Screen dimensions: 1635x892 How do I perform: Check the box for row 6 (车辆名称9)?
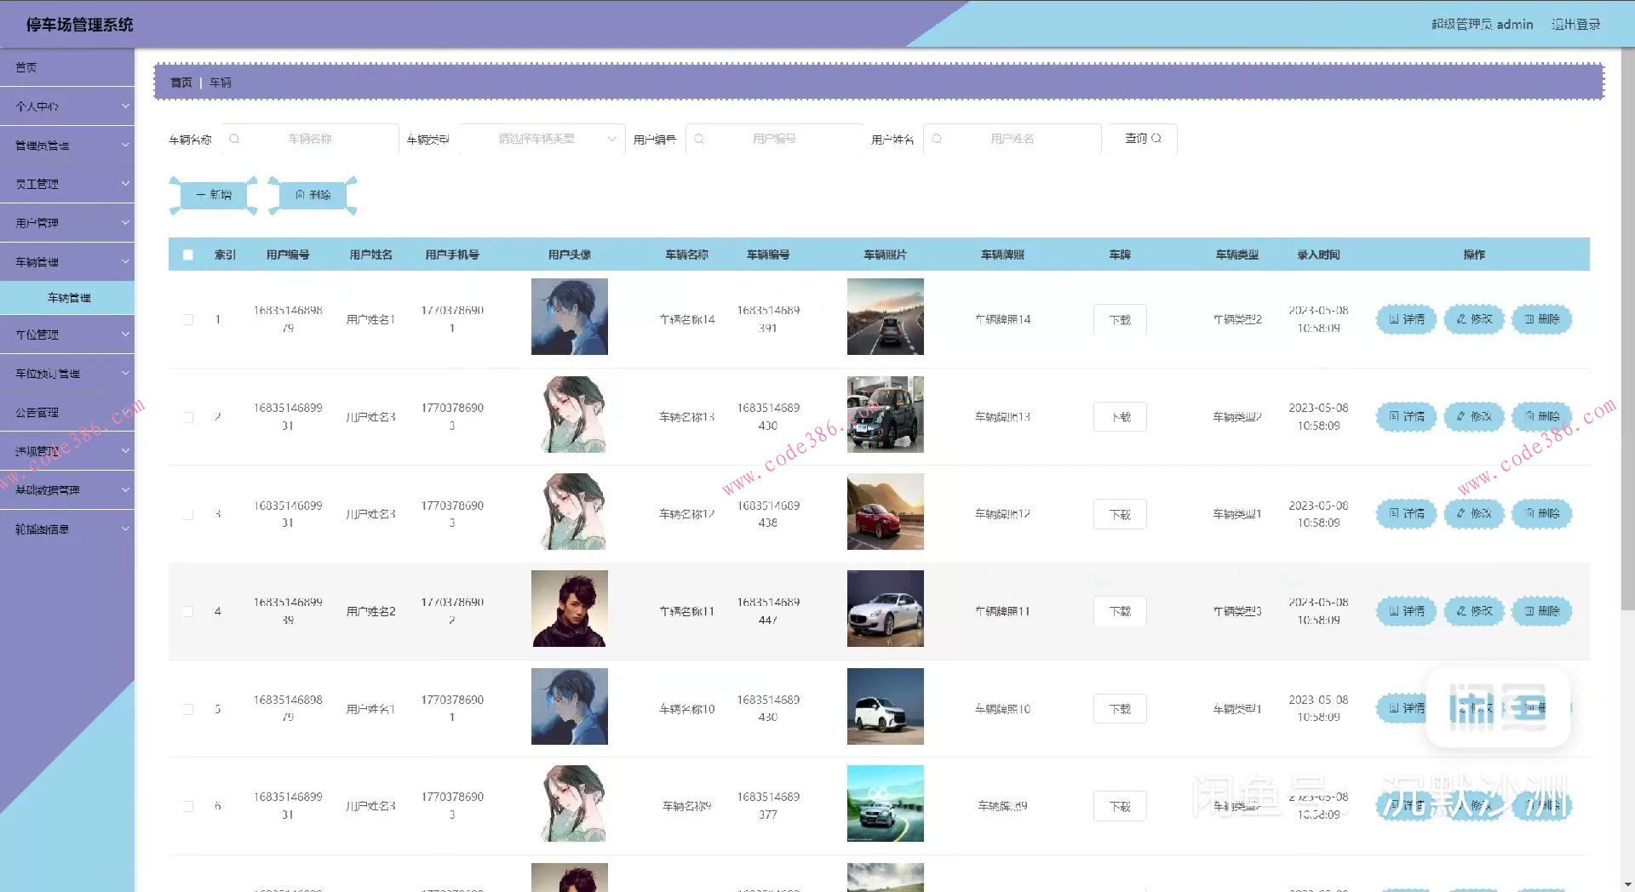click(188, 806)
